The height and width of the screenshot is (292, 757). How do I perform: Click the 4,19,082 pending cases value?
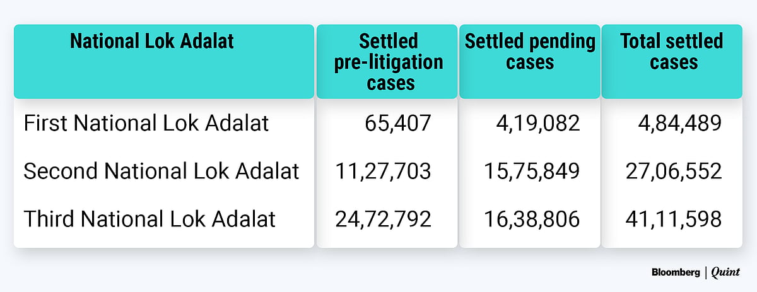tap(537, 123)
